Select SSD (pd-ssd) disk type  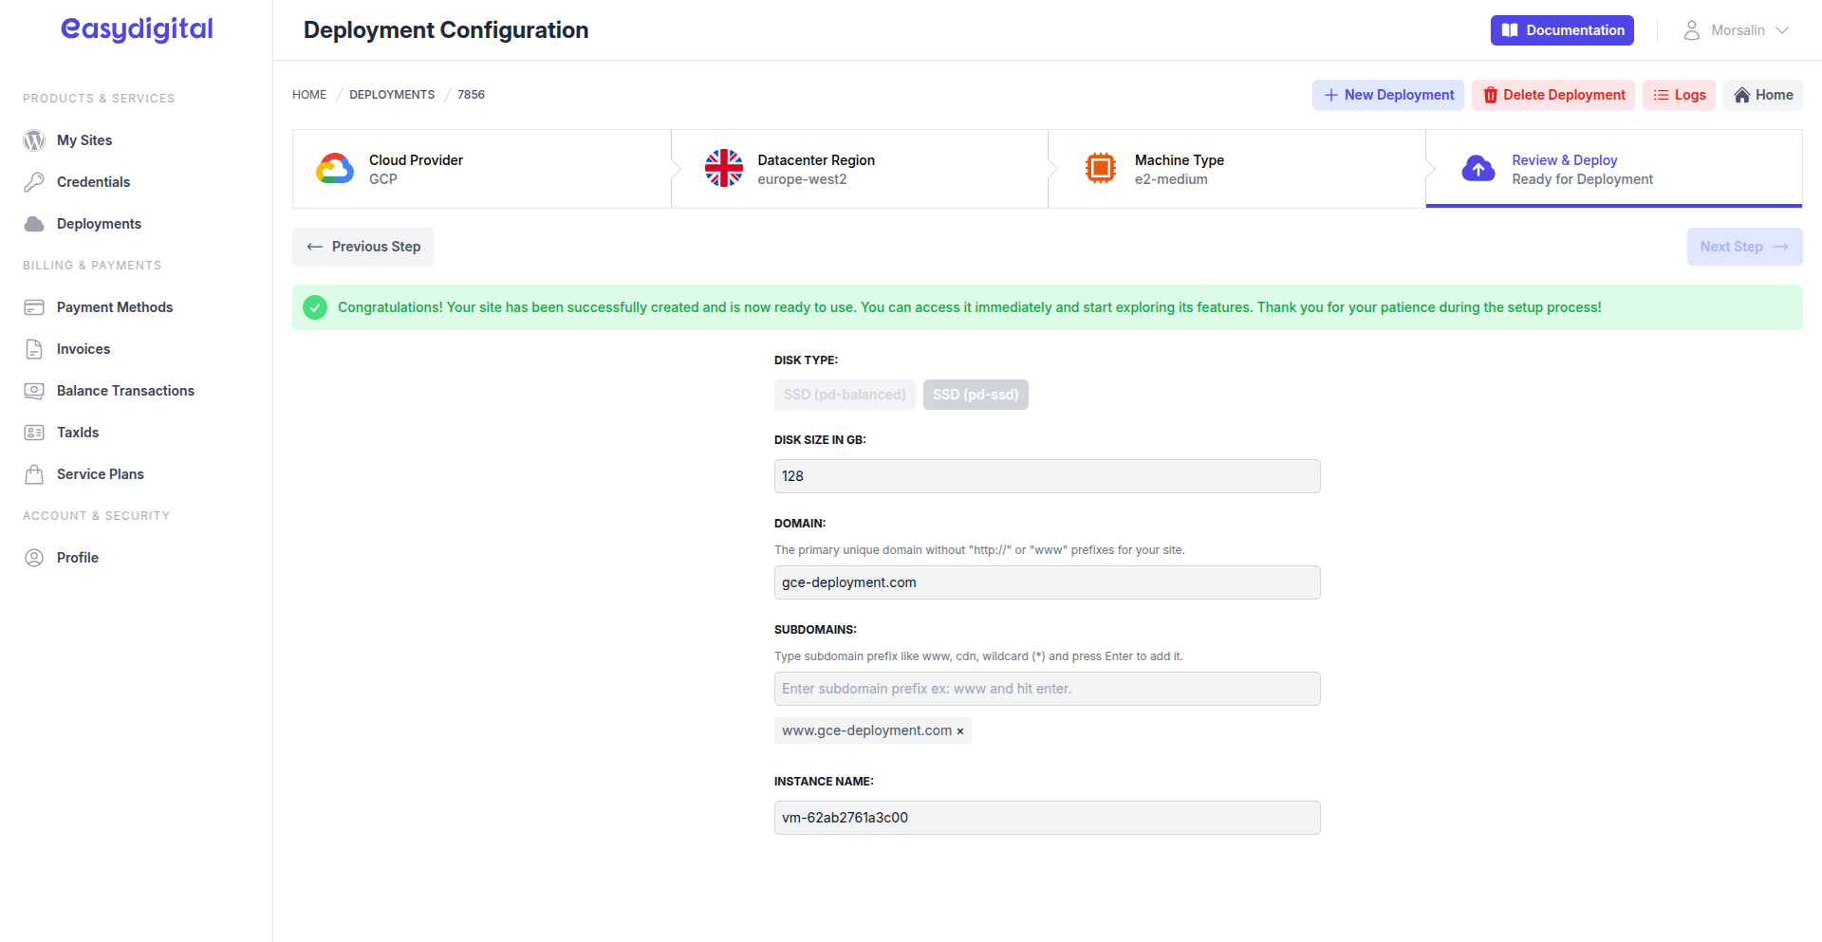pyautogui.click(x=976, y=395)
